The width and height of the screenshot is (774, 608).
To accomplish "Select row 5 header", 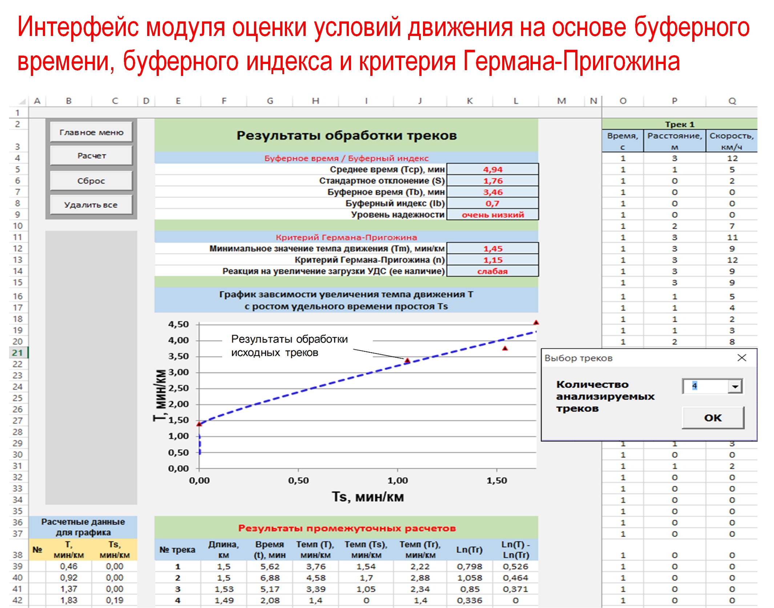I will (x=17, y=169).
